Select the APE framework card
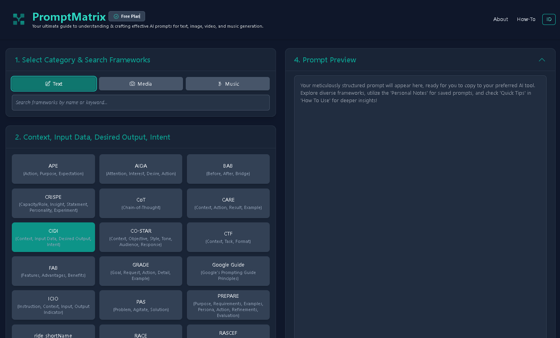Viewport: 560px width, 338px height. (53, 169)
